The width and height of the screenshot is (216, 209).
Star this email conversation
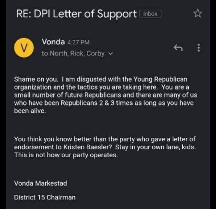(198, 13)
